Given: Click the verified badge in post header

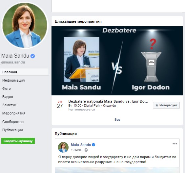Looking at the screenshot, I should tap(93, 145).
